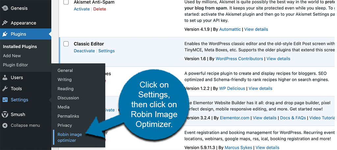Check the Akismet Anti-Spam checkbox
Image resolution: width=337 pixels, height=150 pixels.
tap(66, 2)
